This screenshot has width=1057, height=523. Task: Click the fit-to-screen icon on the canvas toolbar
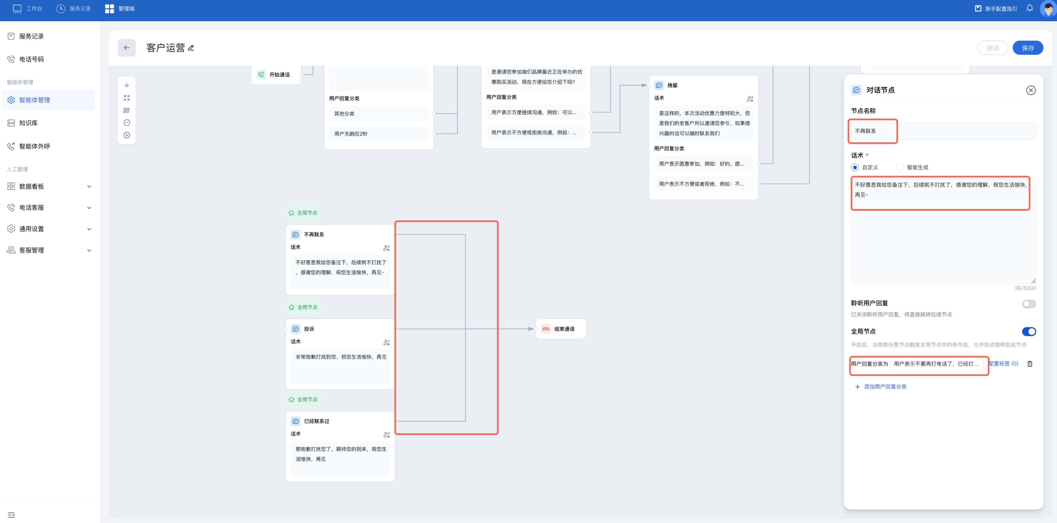pos(127,98)
